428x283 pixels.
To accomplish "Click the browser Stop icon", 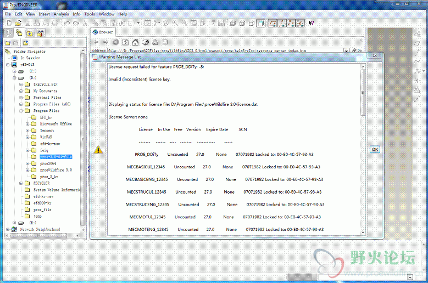I will [116, 42].
